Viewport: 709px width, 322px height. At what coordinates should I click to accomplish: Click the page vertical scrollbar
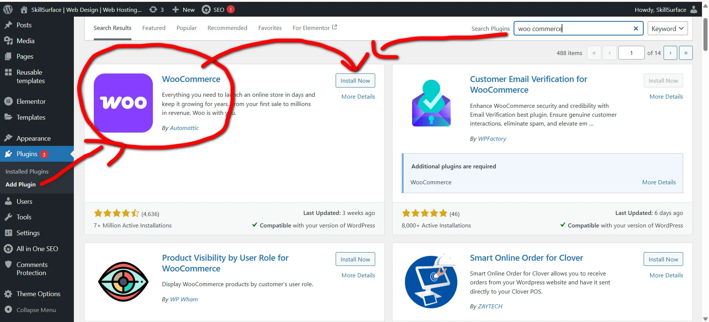tap(705, 34)
